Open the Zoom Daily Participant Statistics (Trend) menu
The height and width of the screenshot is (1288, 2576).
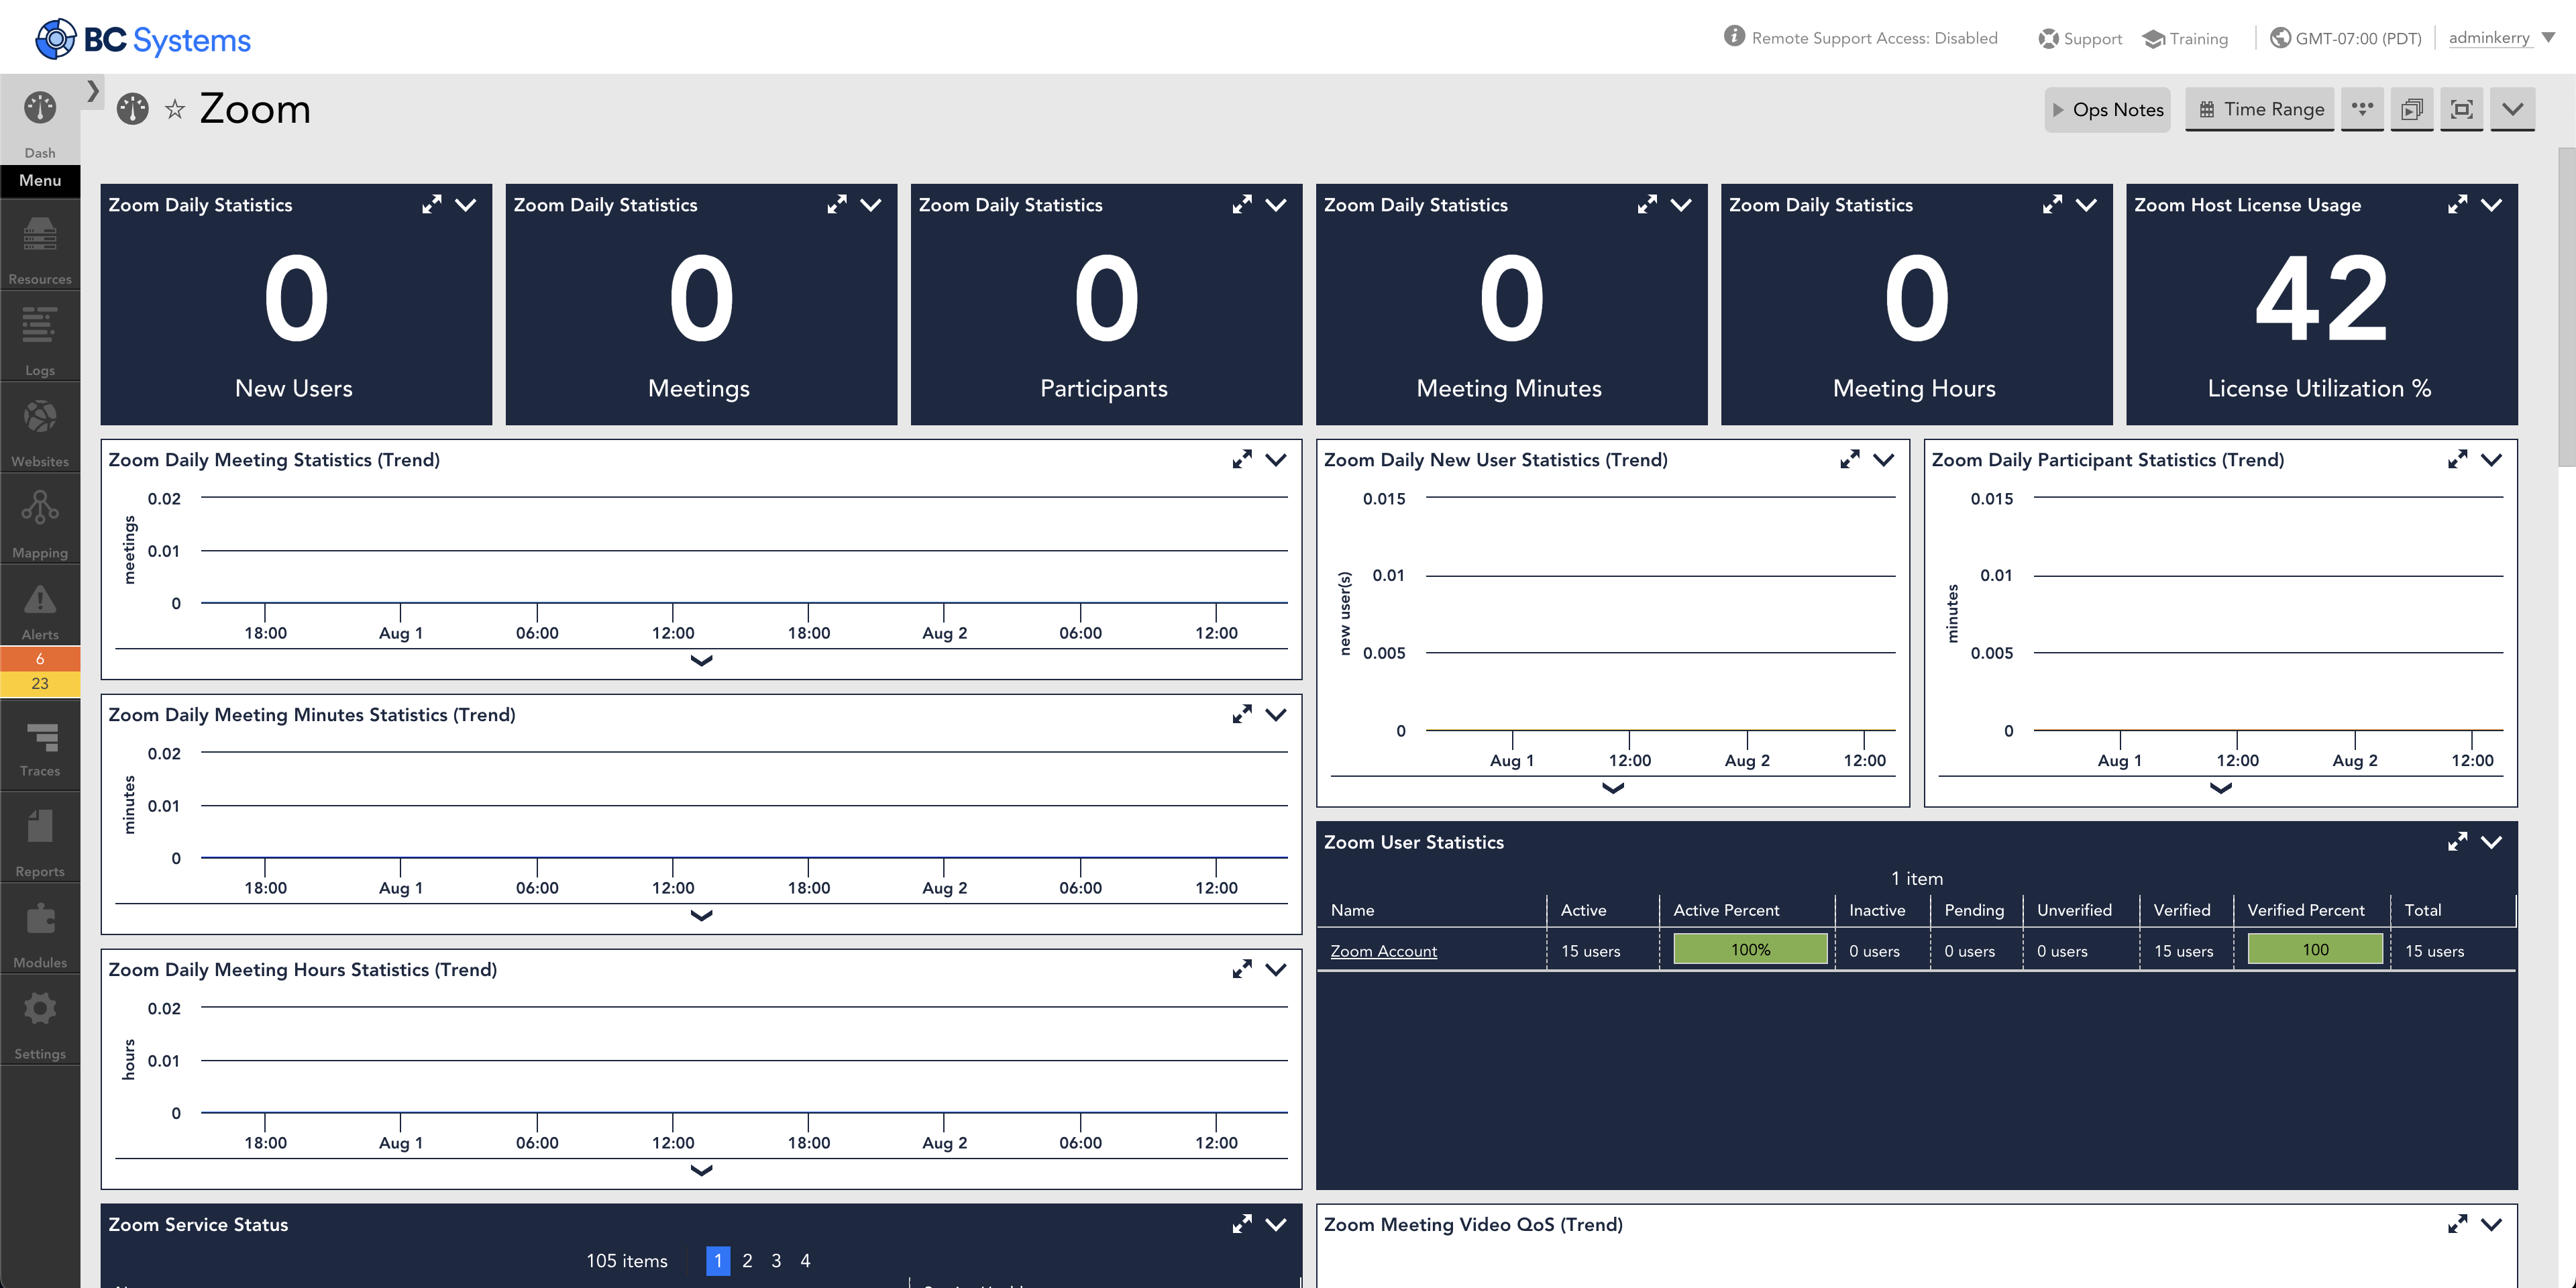click(2491, 459)
